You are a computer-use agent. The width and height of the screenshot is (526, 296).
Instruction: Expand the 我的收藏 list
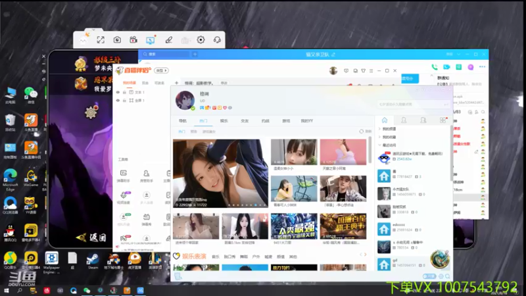[x=387, y=137]
